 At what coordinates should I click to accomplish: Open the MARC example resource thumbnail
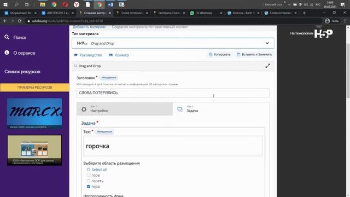click(x=34, y=114)
